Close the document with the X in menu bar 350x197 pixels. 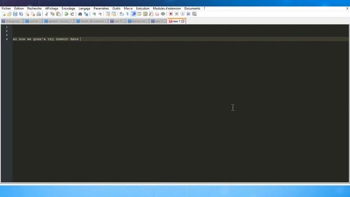tap(347, 9)
